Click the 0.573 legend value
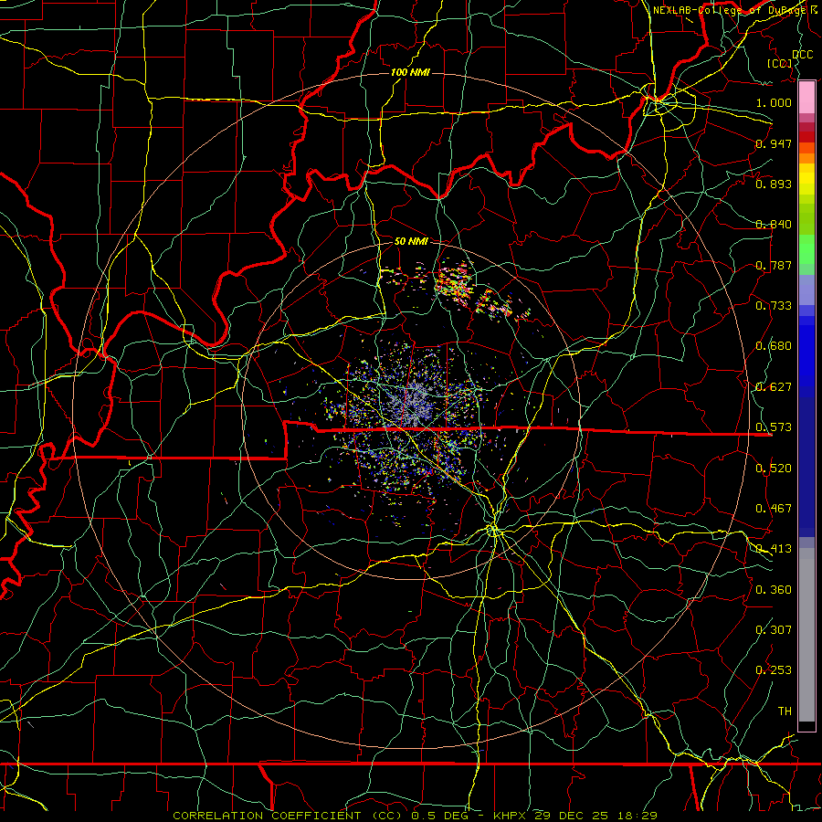The height and width of the screenshot is (822, 822). 774,427
